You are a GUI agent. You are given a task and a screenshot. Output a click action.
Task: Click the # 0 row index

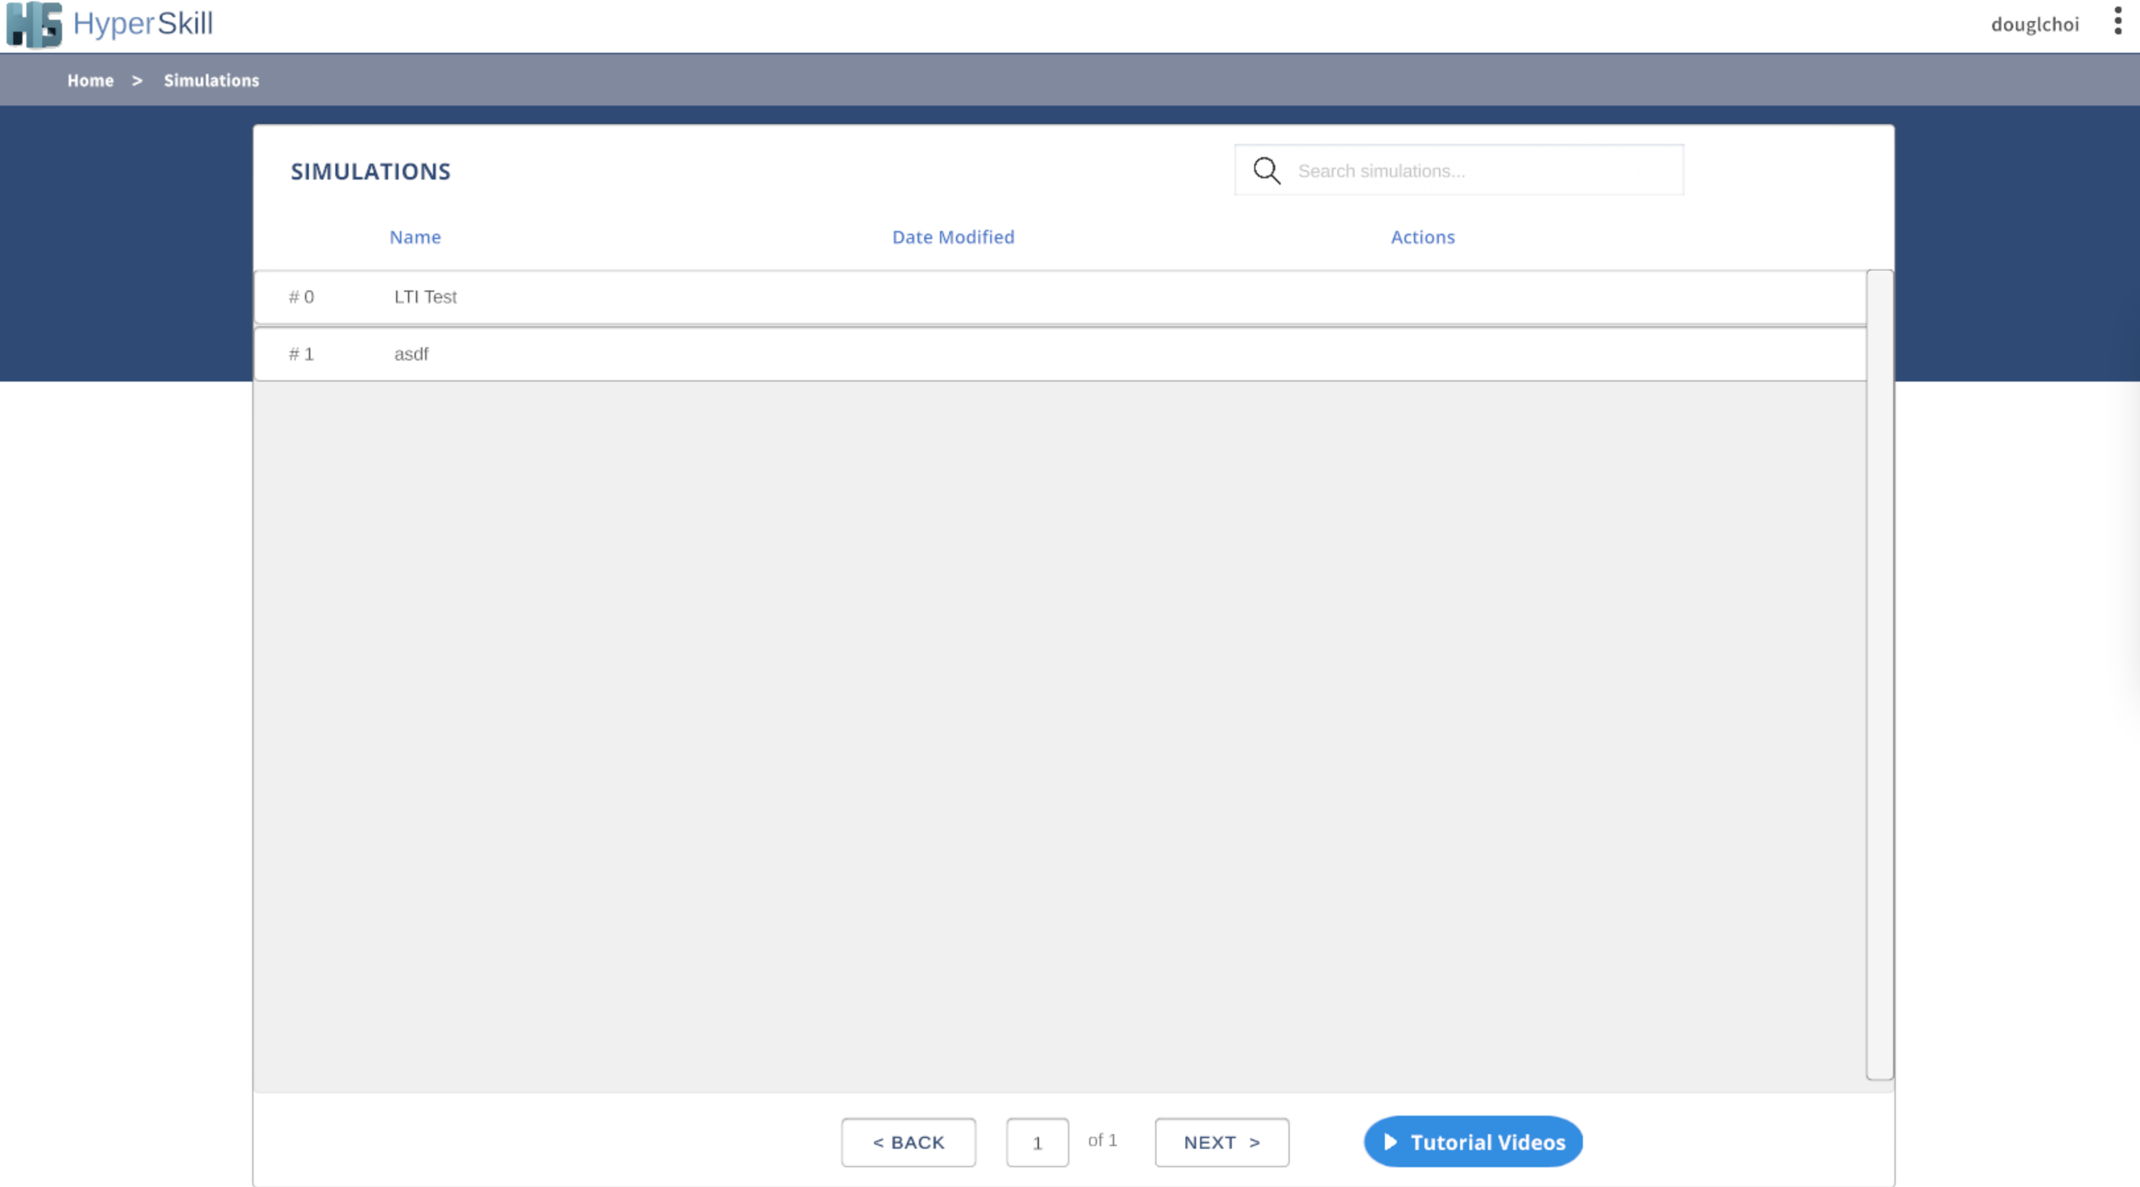pyautogui.click(x=301, y=297)
